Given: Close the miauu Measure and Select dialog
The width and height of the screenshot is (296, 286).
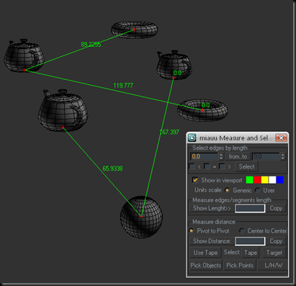Looking at the screenshot, I should [x=281, y=138].
